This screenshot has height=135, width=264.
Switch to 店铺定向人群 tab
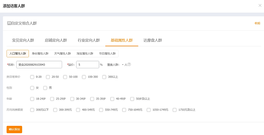coord(56,40)
